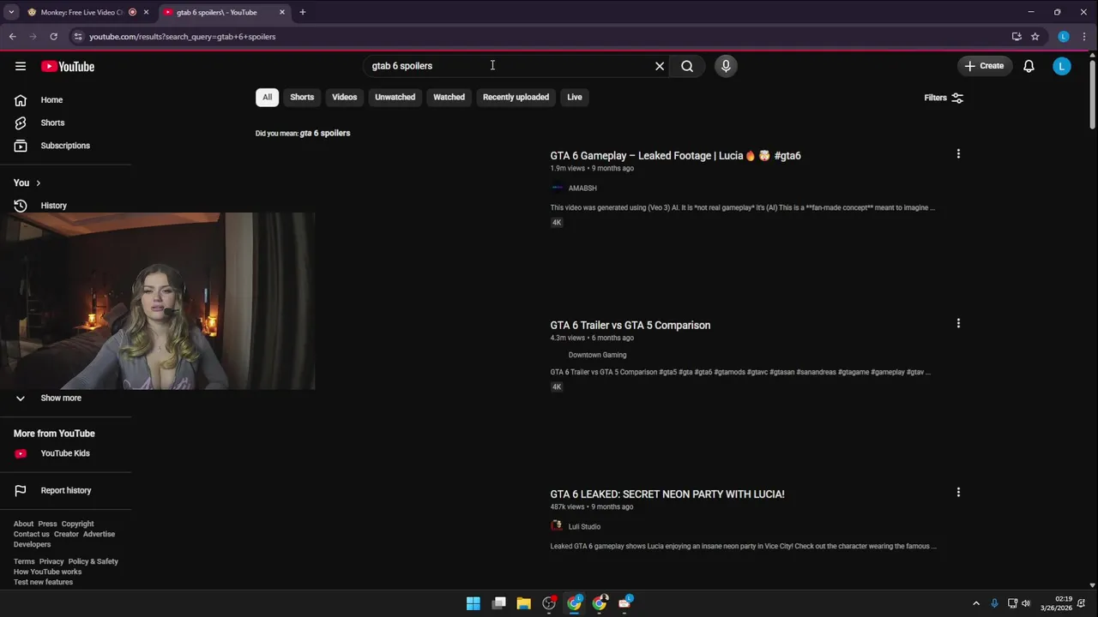Open the Luli Studio channel

[x=584, y=526]
